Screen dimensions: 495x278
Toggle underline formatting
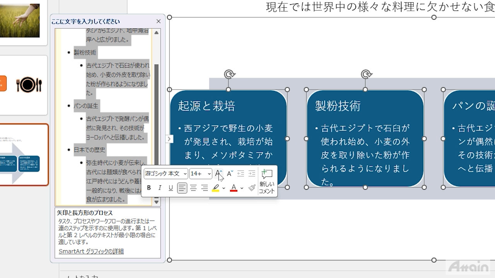click(171, 188)
